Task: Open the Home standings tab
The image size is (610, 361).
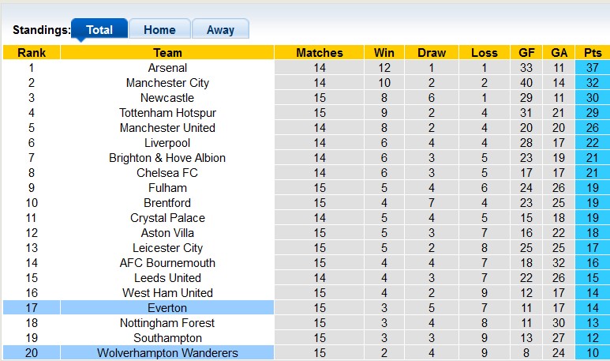Action: pos(159,30)
